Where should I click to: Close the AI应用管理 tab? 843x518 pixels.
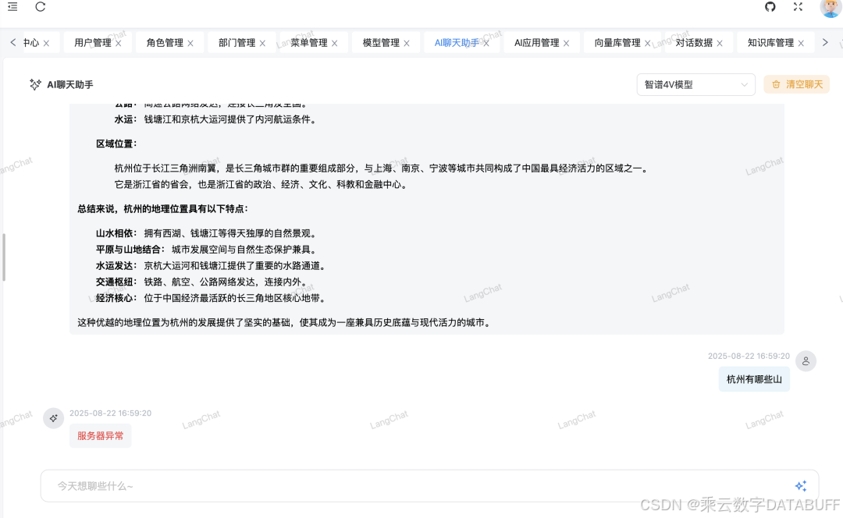pyautogui.click(x=566, y=43)
